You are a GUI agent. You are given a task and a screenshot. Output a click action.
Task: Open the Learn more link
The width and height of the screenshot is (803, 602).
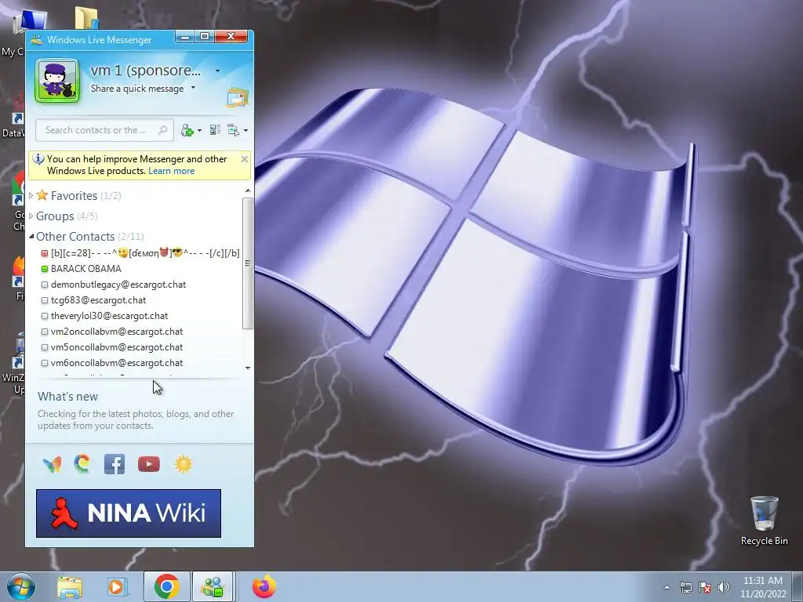[x=172, y=171]
